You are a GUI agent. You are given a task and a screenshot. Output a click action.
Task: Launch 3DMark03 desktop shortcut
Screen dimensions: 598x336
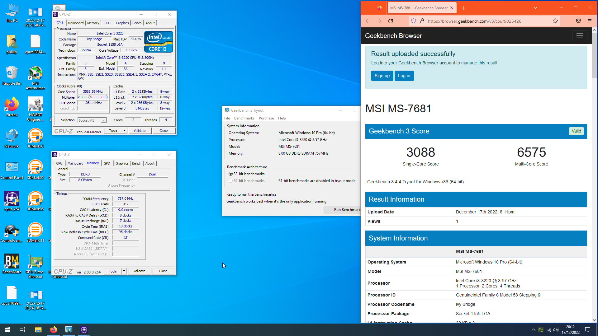click(x=36, y=138)
